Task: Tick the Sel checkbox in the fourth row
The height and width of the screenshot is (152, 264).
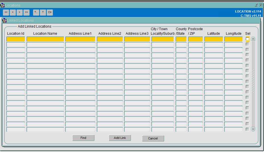Action: pyautogui.click(x=247, y=55)
